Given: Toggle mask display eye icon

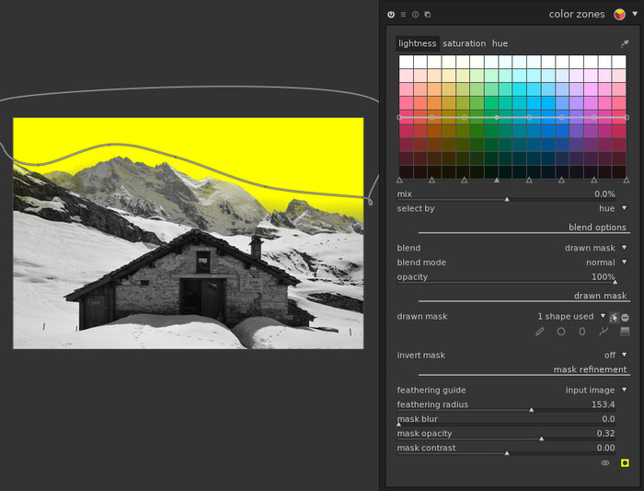Looking at the screenshot, I should coord(605,462).
